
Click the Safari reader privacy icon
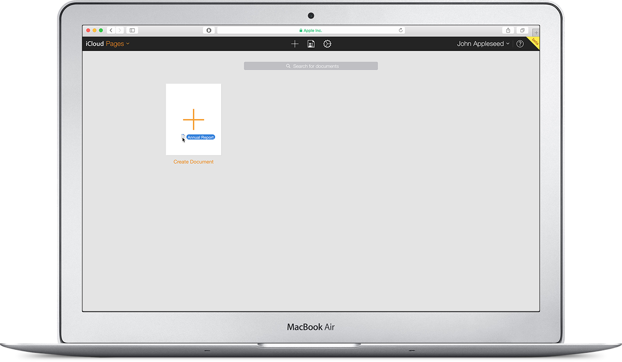pyautogui.click(x=209, y=30)
